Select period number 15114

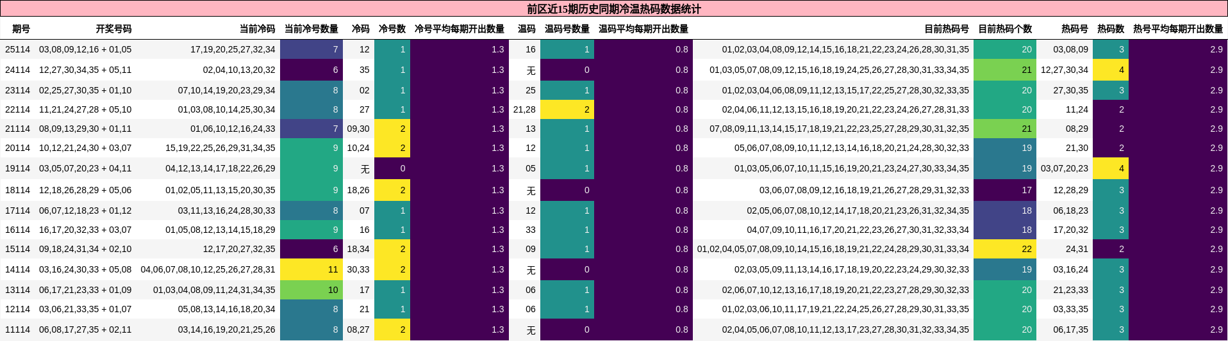point(17,249)
